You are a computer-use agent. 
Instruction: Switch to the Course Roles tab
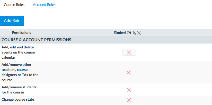tap(14, 5)
